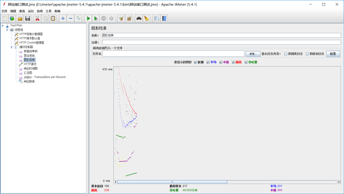Open the 文件 menu
This screenshot has width=344, height=194.
(x=4, y=11)
